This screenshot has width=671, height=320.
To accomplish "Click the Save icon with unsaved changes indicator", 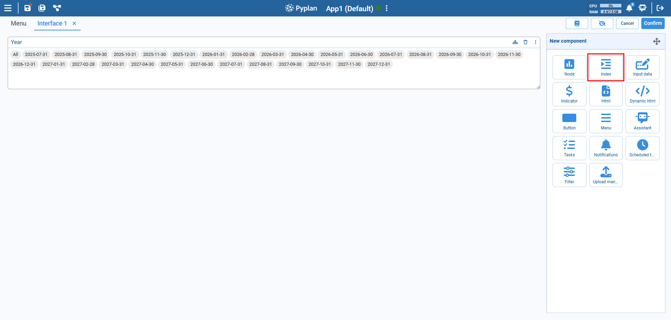I will [28, 8].
